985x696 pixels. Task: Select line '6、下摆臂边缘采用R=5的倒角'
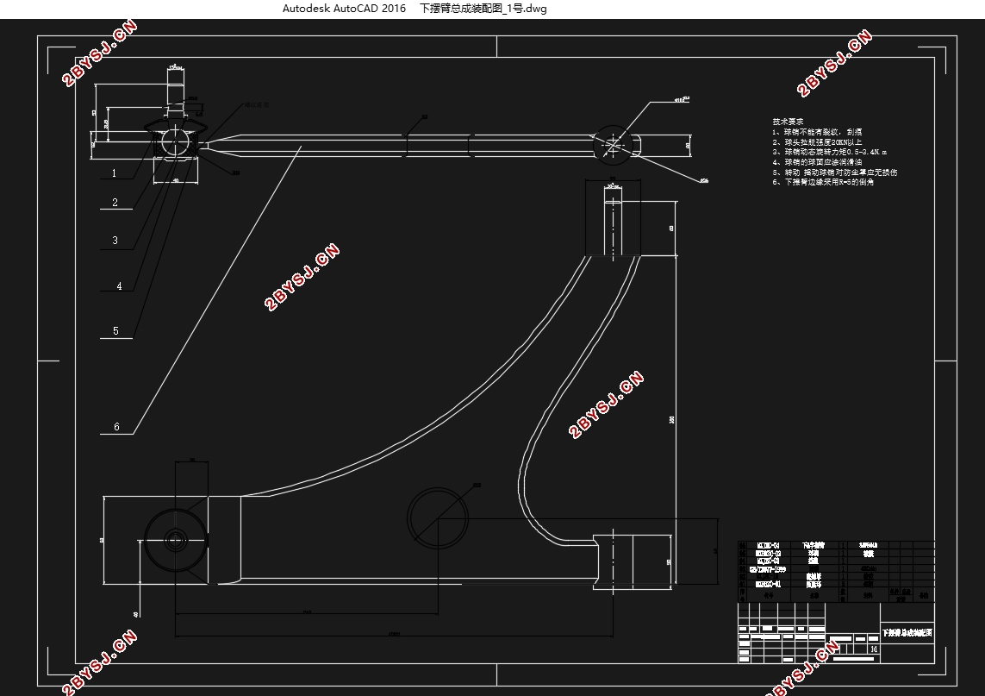(823, 182)
